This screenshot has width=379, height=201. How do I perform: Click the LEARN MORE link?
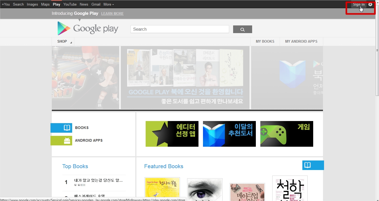coord(112,14)
